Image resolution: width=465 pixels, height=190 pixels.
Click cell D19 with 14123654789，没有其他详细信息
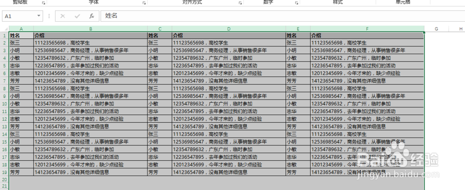[x=229, y=172]
